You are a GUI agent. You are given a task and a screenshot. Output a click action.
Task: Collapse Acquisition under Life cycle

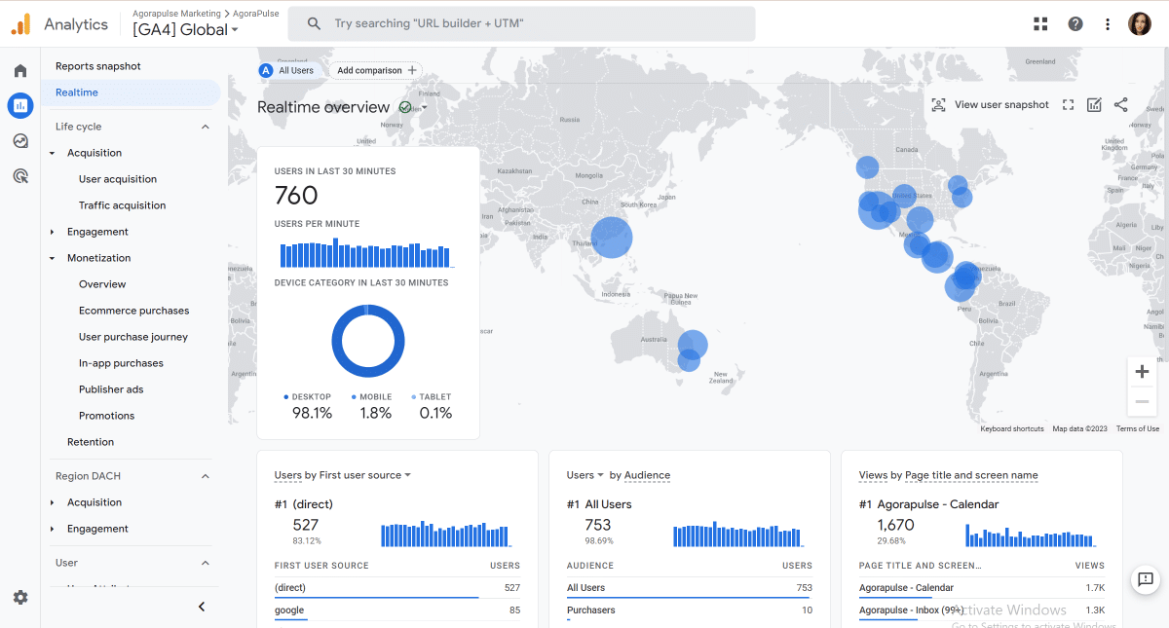[53, 153]
